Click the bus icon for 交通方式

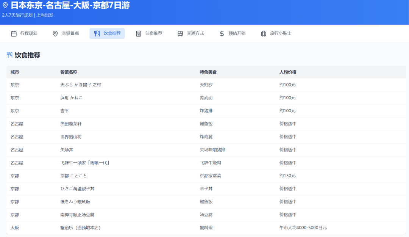(x=180, y=33)
